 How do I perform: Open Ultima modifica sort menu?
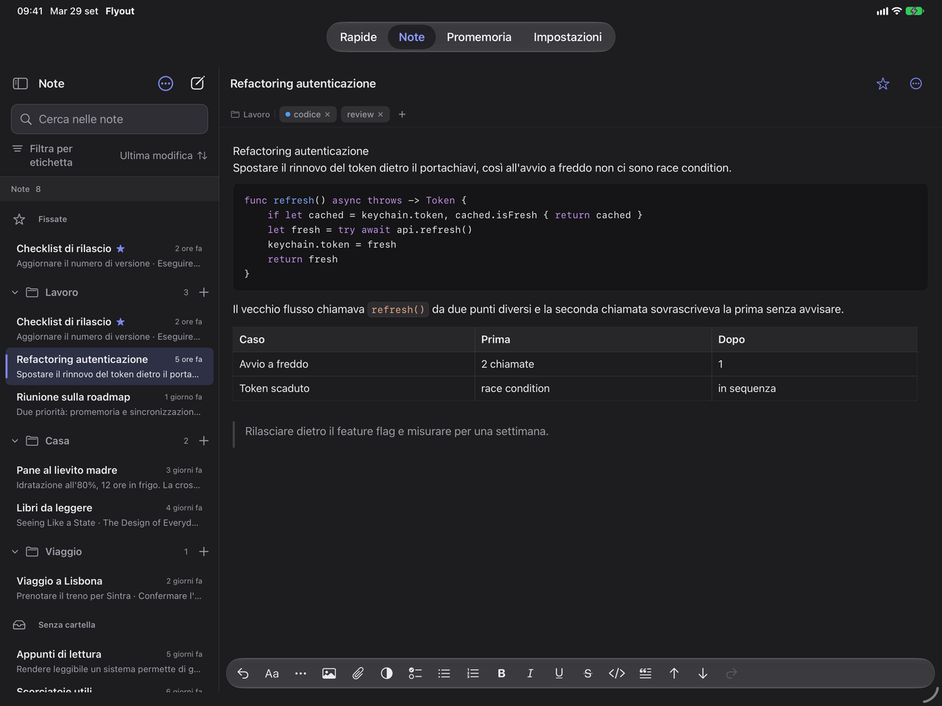click(x=163, y=156)
